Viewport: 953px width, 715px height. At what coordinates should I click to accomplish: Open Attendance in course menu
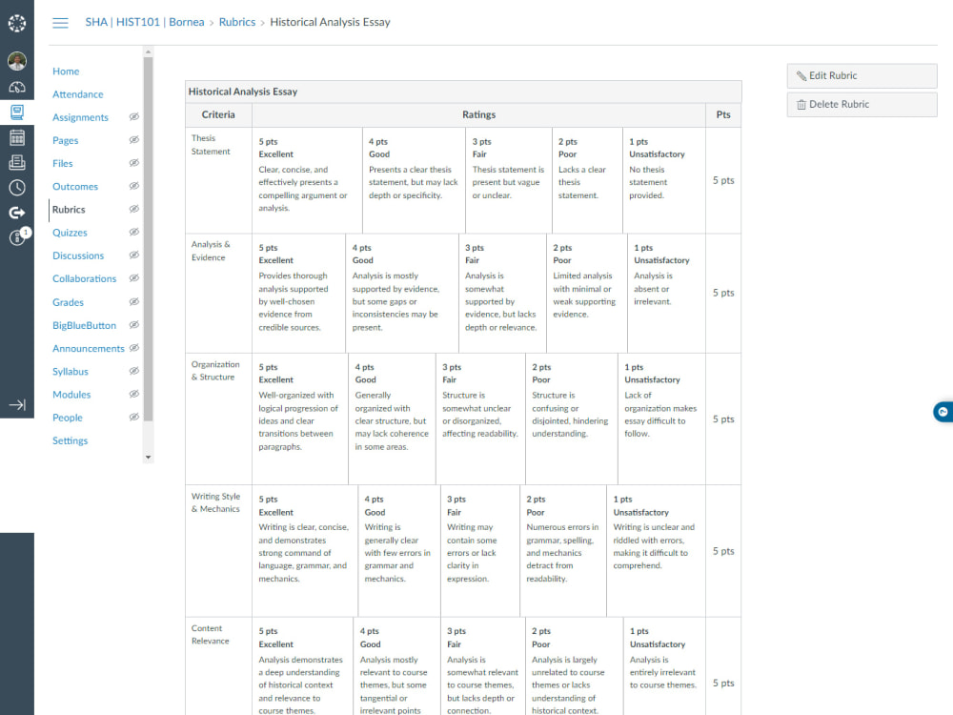pos(78,94)
